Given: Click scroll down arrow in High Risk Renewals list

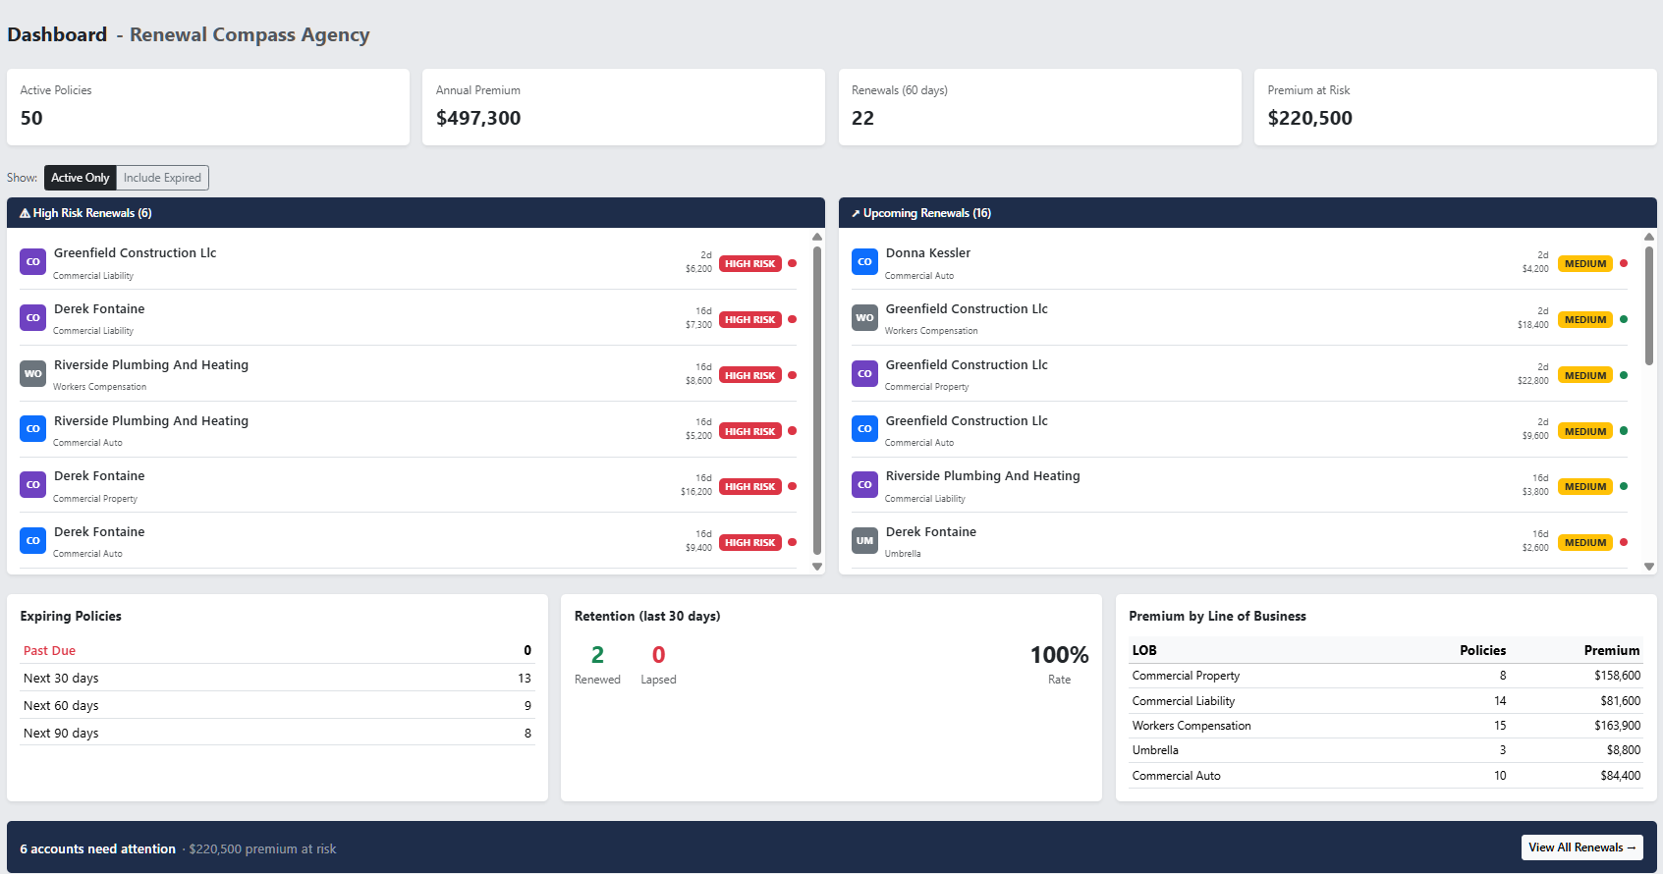Looking at the screenshot, I should 817,567.
